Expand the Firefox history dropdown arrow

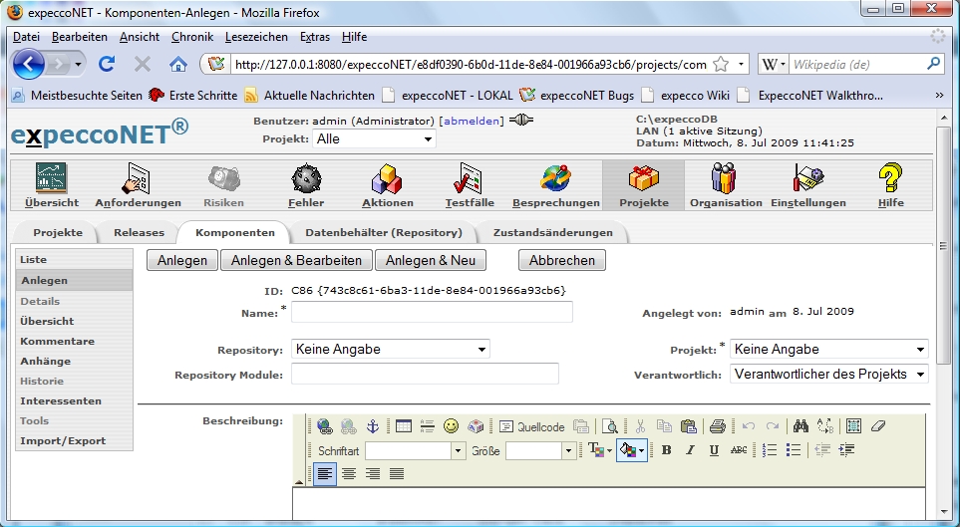78,65
